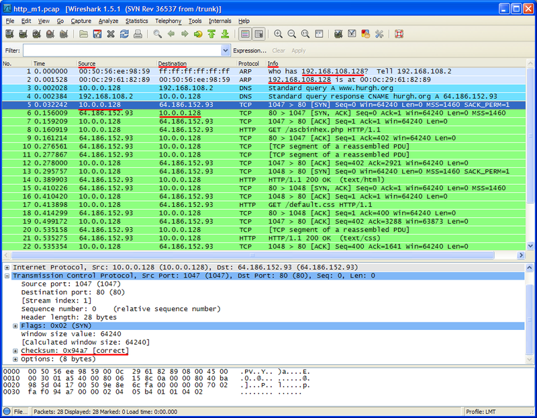537x418 pixels.
Task: Click the packet list scroll-down arrow
Action: [530, 245]
